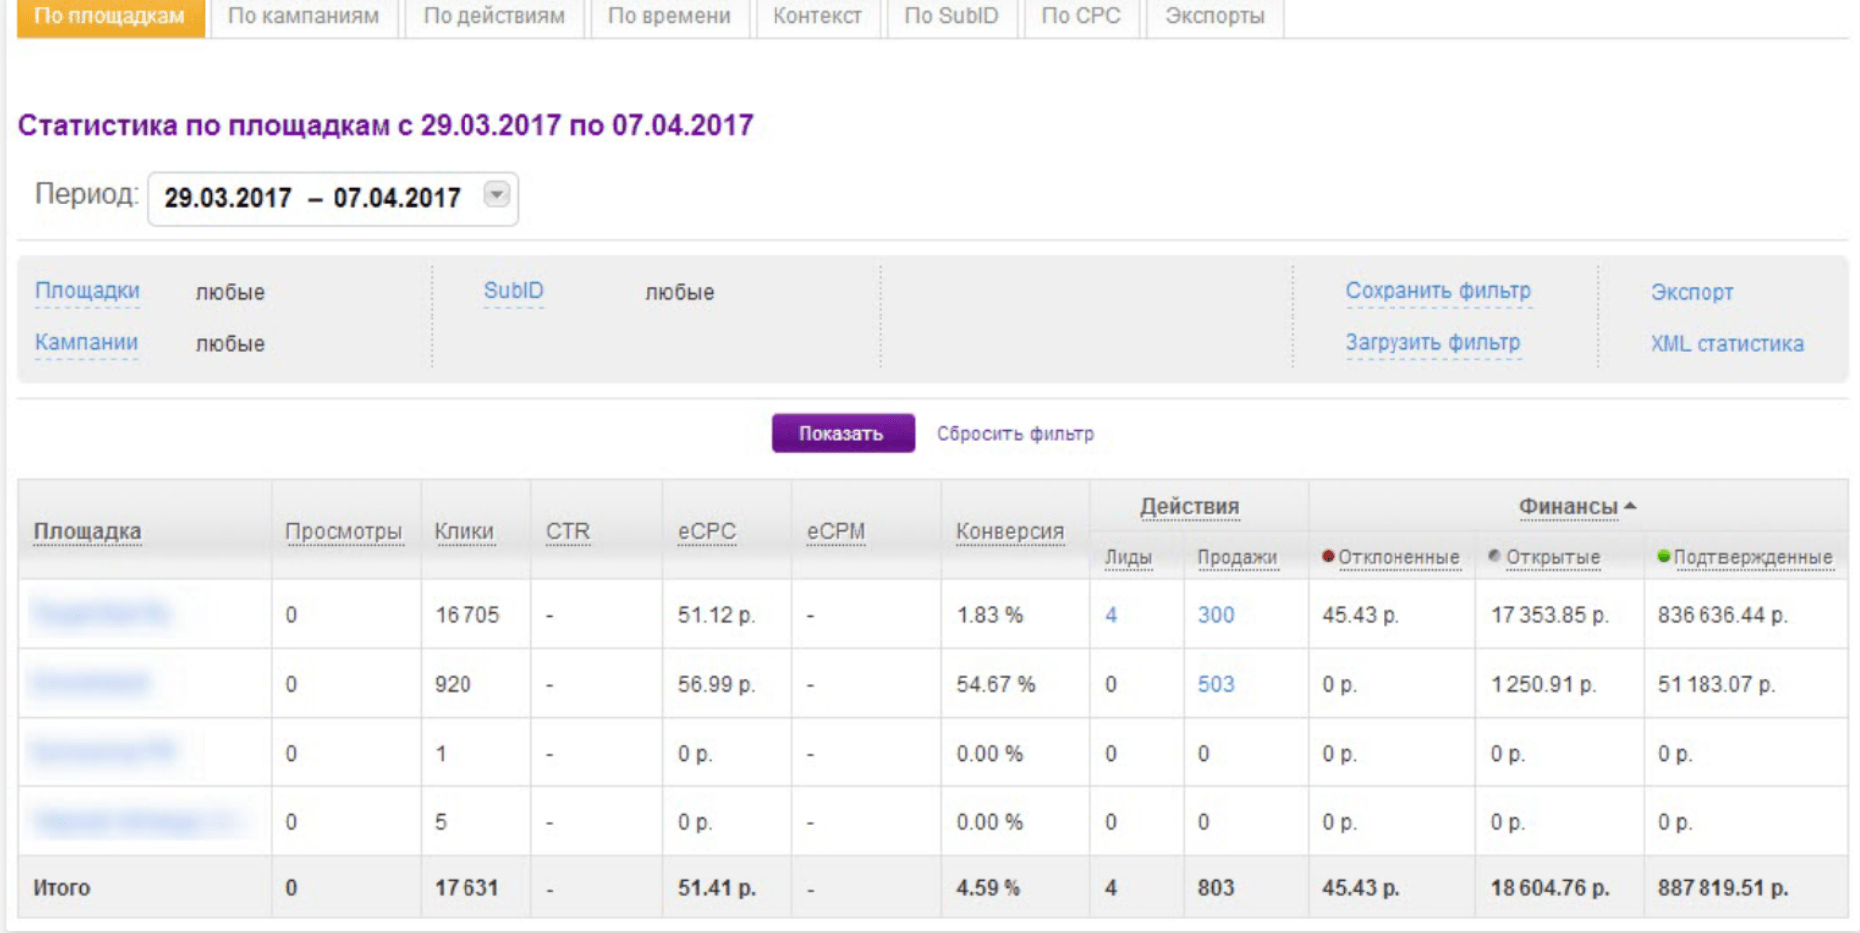
Task: Open the SubID filter selector
Action: 513,291
